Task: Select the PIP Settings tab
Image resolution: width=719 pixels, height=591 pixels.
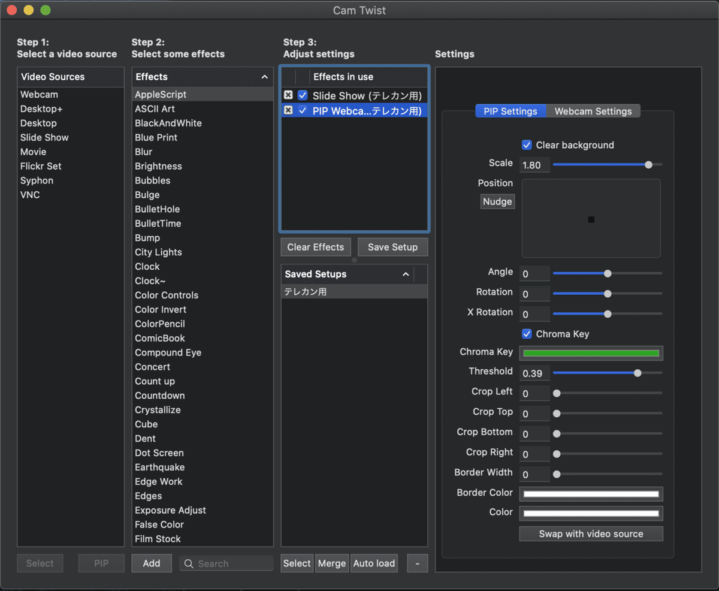Action: coord(510,111)
